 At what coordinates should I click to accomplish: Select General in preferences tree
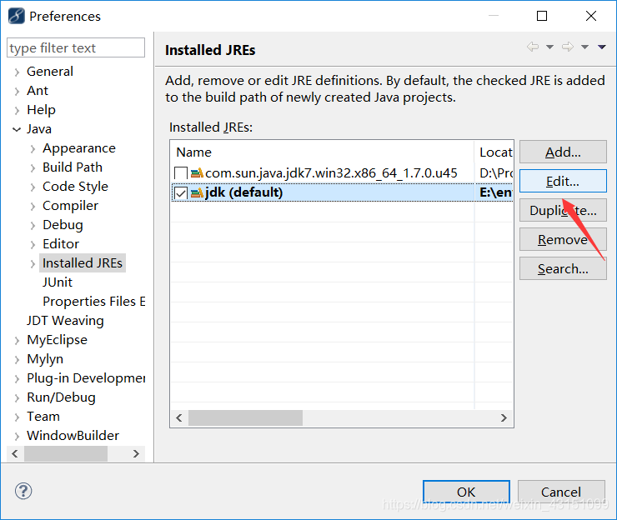tap(49, 72)
